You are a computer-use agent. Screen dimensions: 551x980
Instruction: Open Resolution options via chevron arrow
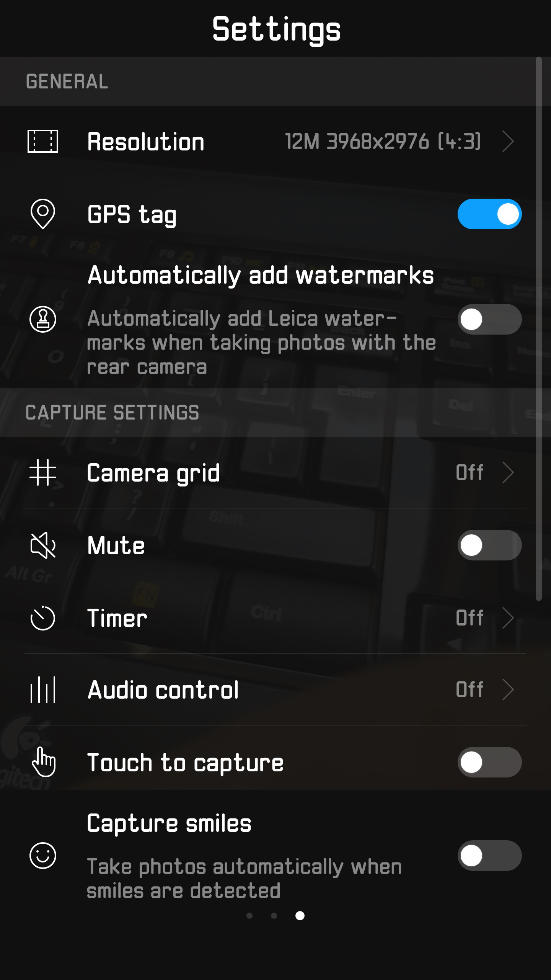(508, 141)
